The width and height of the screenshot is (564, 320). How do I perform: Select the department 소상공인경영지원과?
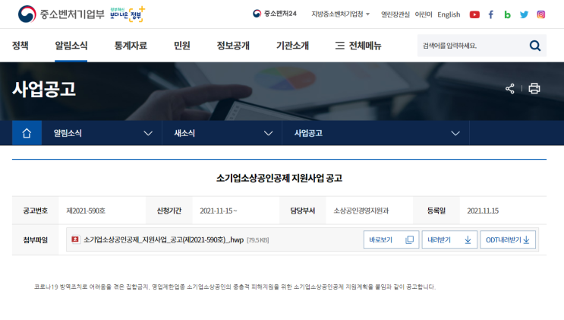pos(361,211)
